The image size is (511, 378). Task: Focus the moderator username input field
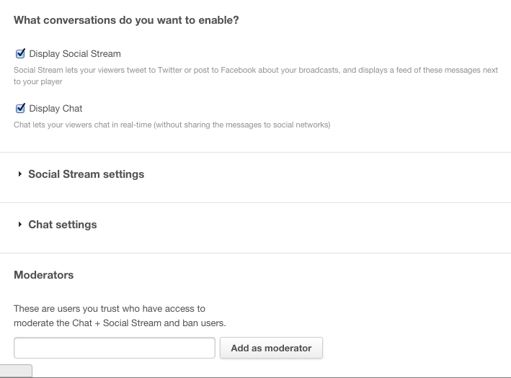(x=115, y=348)
